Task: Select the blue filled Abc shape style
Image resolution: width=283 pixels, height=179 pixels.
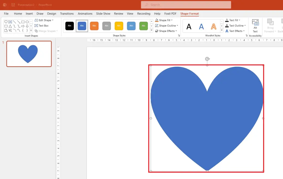Action: point(81,26)
